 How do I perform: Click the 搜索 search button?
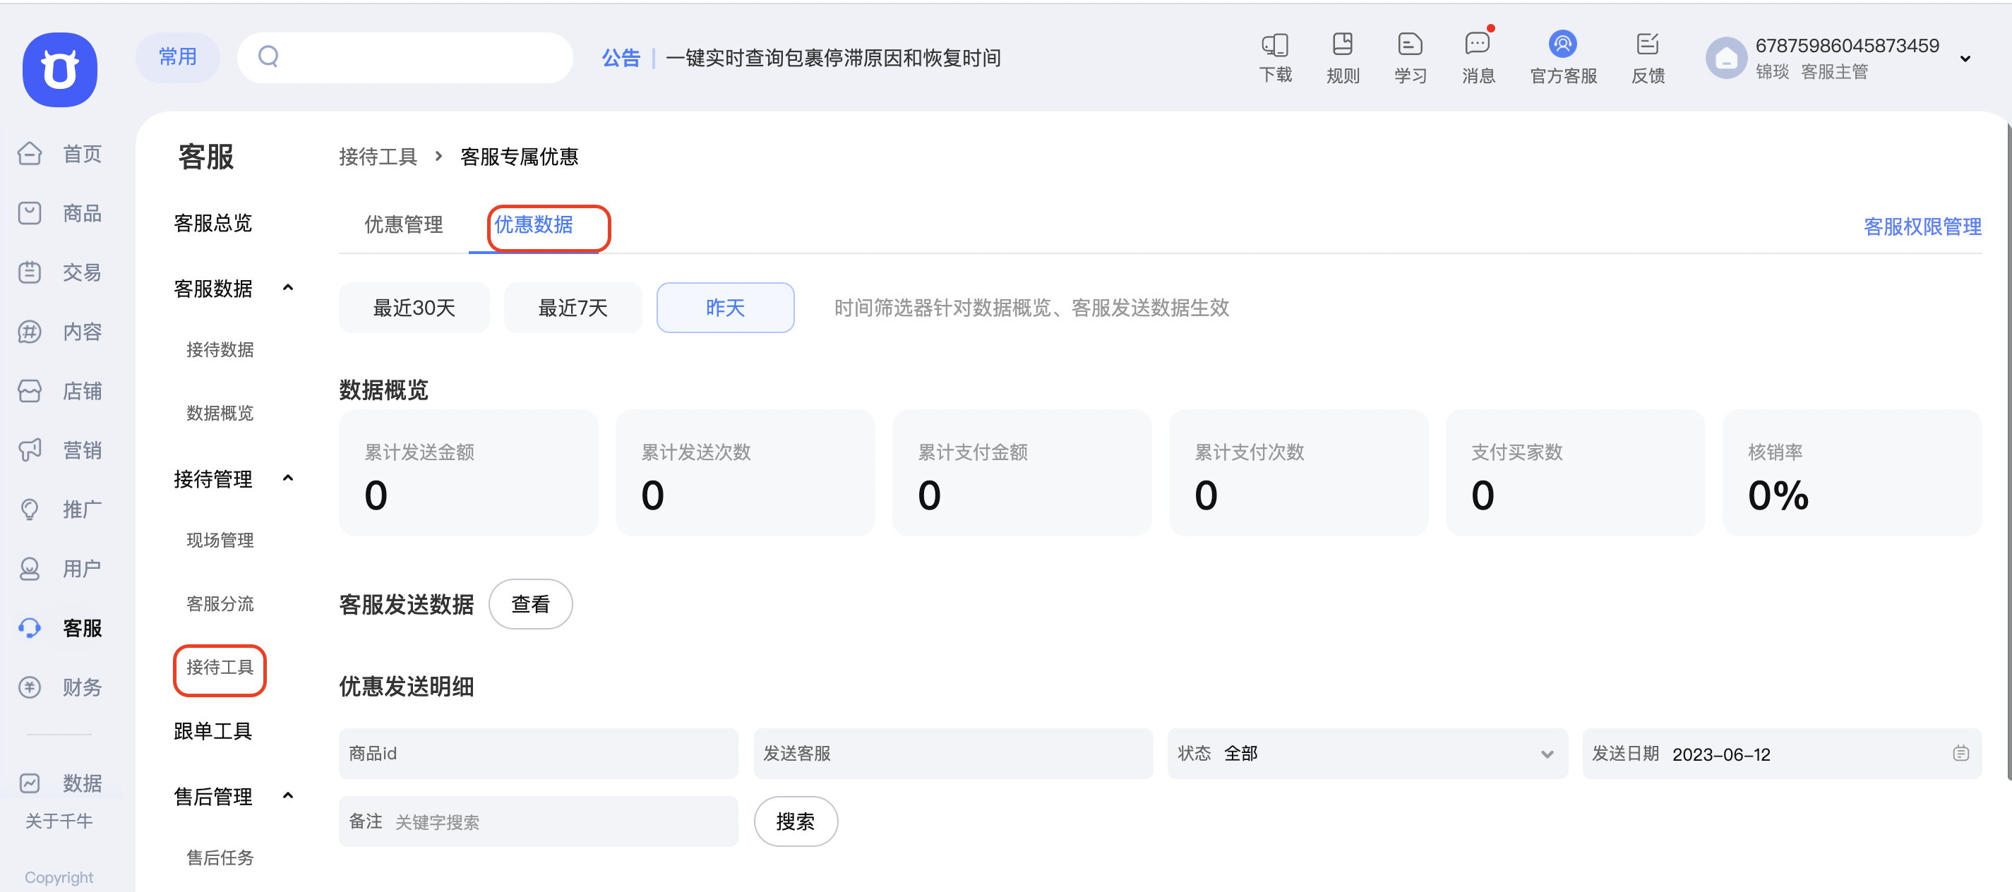(x=795, y=821)
